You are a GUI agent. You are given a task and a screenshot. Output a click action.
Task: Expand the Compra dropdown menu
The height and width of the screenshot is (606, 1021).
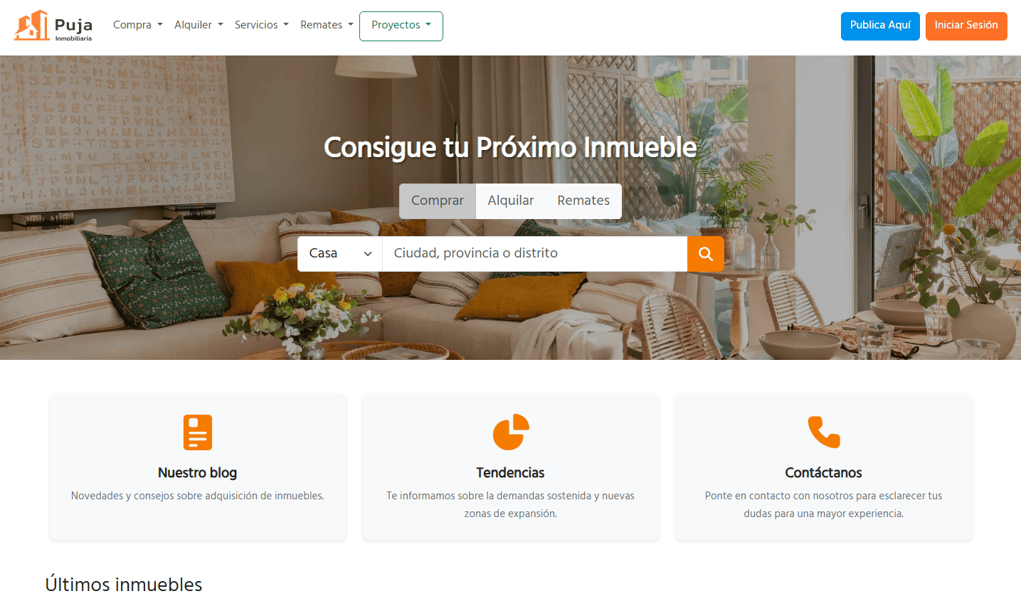[x=138, y=25]
